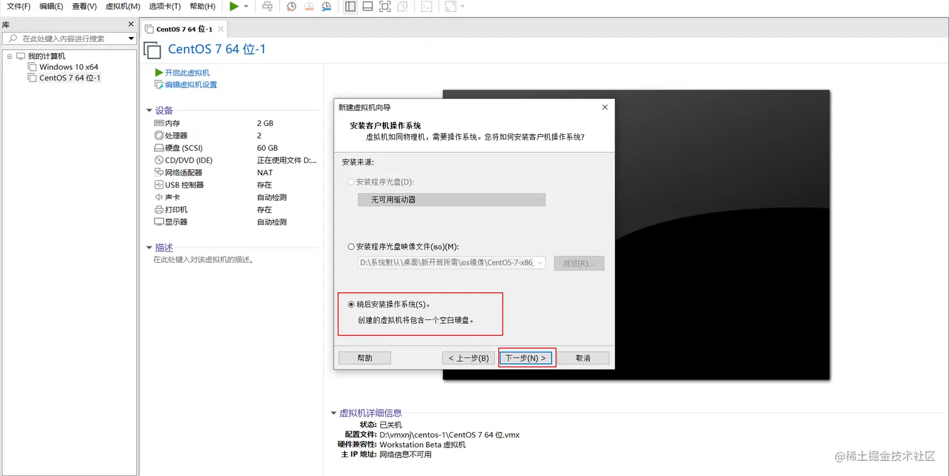Click the power on green arrow icon
Viewport: 949px width, 476px height.
pyautogui.click(x=235, y=7)
